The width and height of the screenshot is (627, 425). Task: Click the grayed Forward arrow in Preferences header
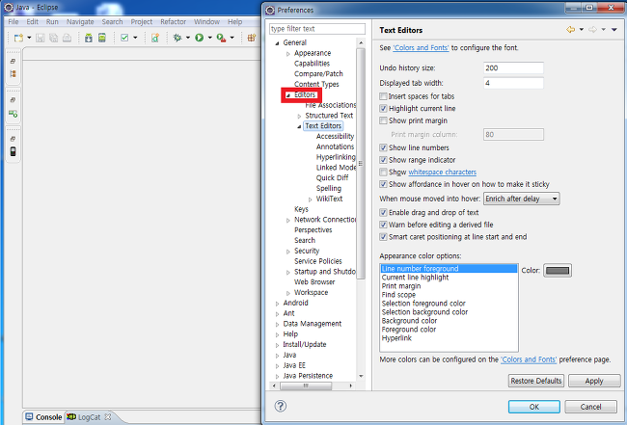pos(592,30)
